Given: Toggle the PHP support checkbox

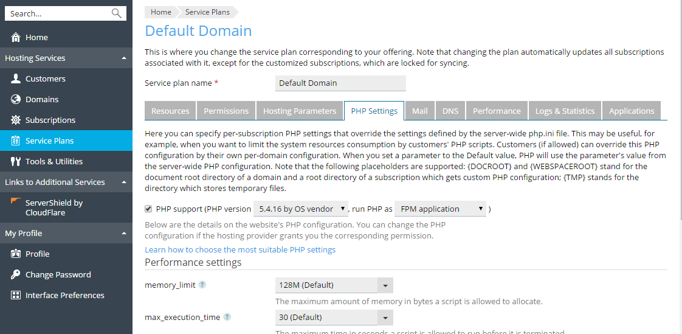Looking at the screenshot, I should pos(148,209).
